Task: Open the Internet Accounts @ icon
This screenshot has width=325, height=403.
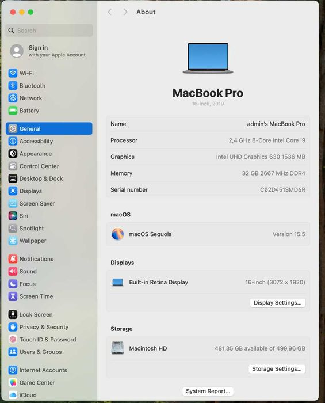Action: pyautogui.click(x=13, y=370)
